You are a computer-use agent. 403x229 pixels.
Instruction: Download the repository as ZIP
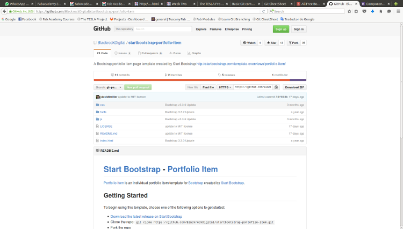[x=294, y=87]
